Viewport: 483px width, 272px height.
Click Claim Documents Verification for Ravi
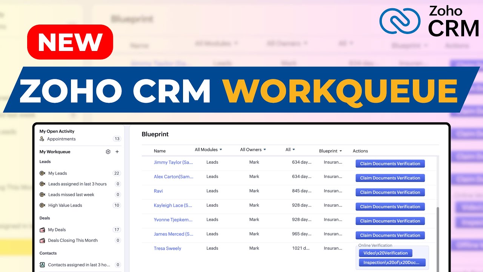(390, 192)
